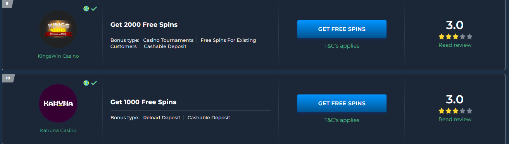View T&C's applies for the Kahuna offer
This screenshot has height=144, width=509.
tap(342, 120)
